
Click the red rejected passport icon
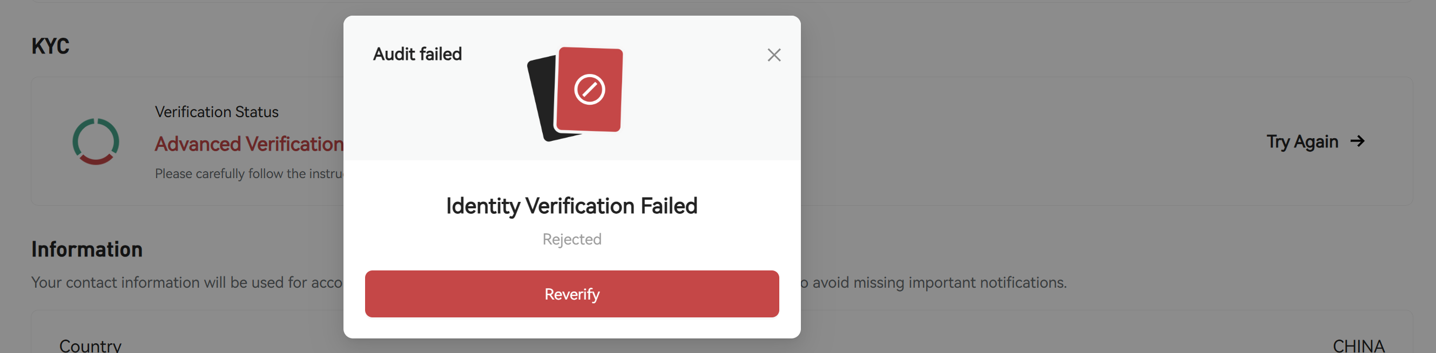tap(589, 90)
